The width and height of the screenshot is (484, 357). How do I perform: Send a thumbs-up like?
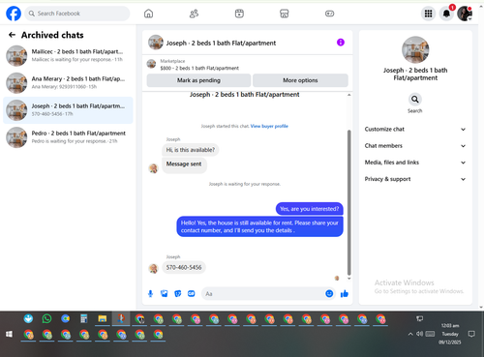[345, 293]
